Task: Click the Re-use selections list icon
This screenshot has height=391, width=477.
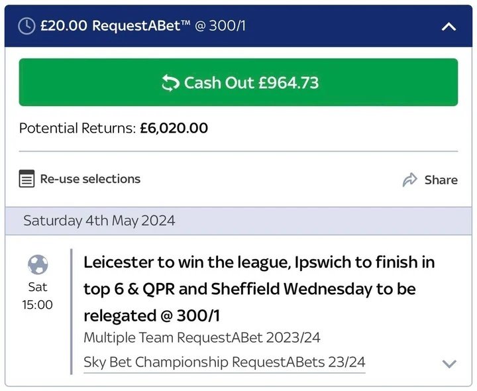Action: [26, 179]
